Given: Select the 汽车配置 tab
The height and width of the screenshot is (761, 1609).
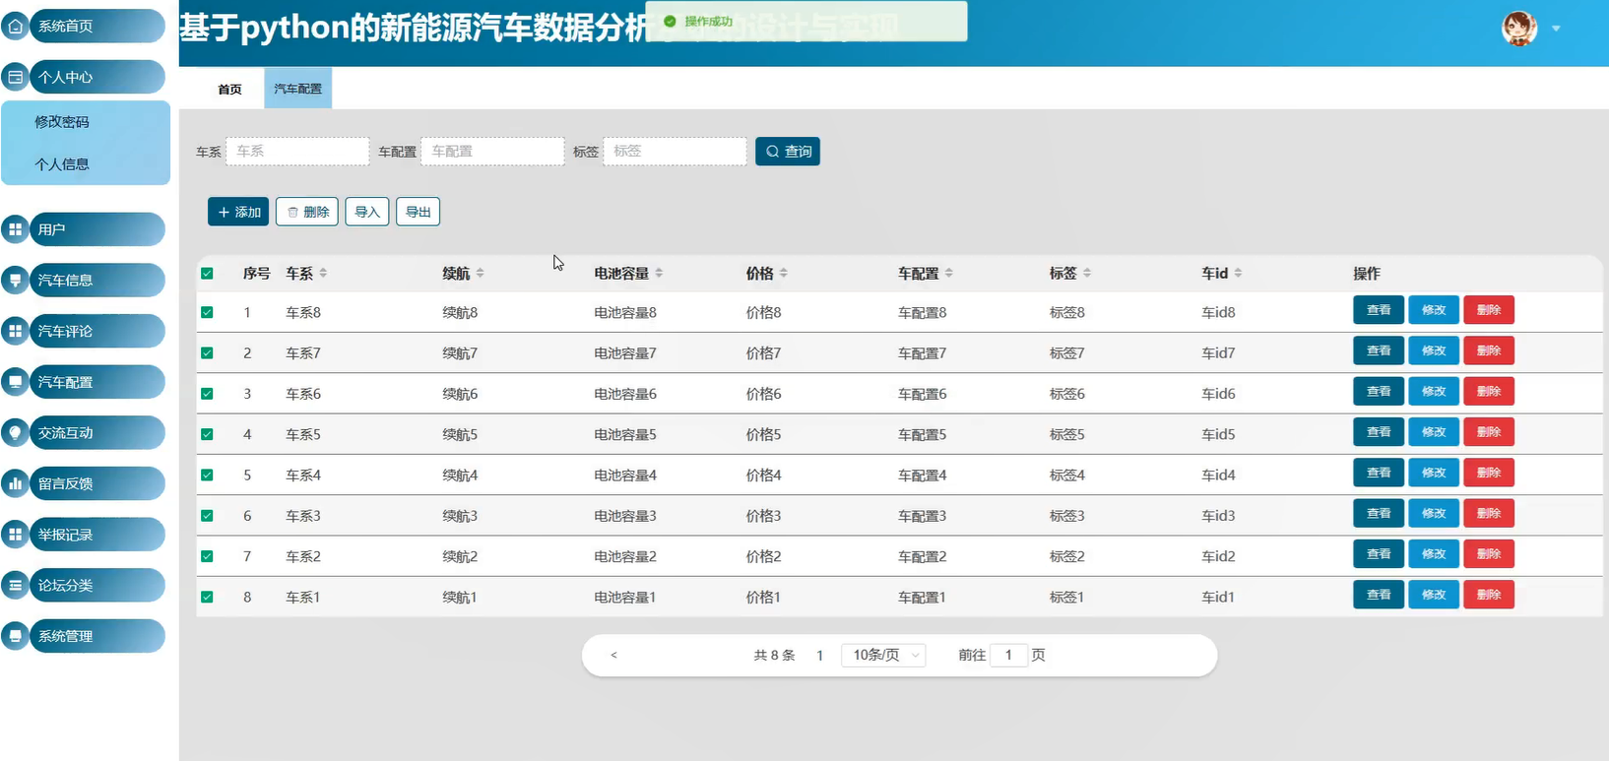Looking at the screenshot, I should [297, 89].
